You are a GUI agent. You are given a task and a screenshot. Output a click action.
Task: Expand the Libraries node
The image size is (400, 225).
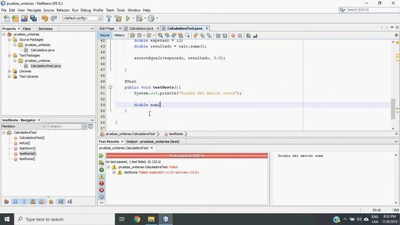[9, 71]
